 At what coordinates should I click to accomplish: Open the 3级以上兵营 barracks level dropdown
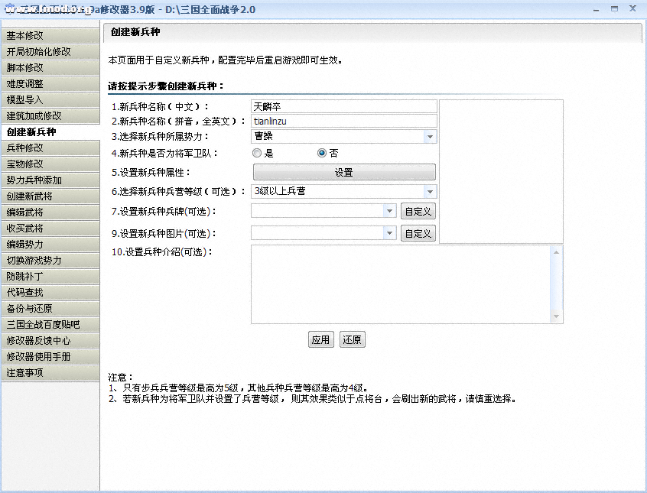pyautogui.click(x=430, y=192)
